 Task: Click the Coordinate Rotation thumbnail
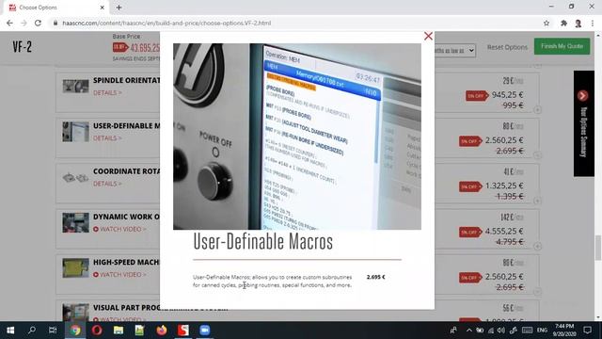pyautogui.click(x=75, y=178)
